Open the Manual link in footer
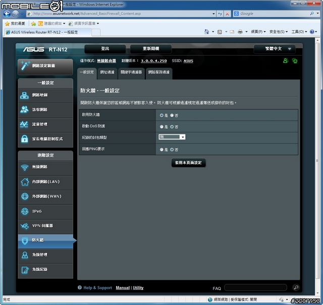 (123, 288)
